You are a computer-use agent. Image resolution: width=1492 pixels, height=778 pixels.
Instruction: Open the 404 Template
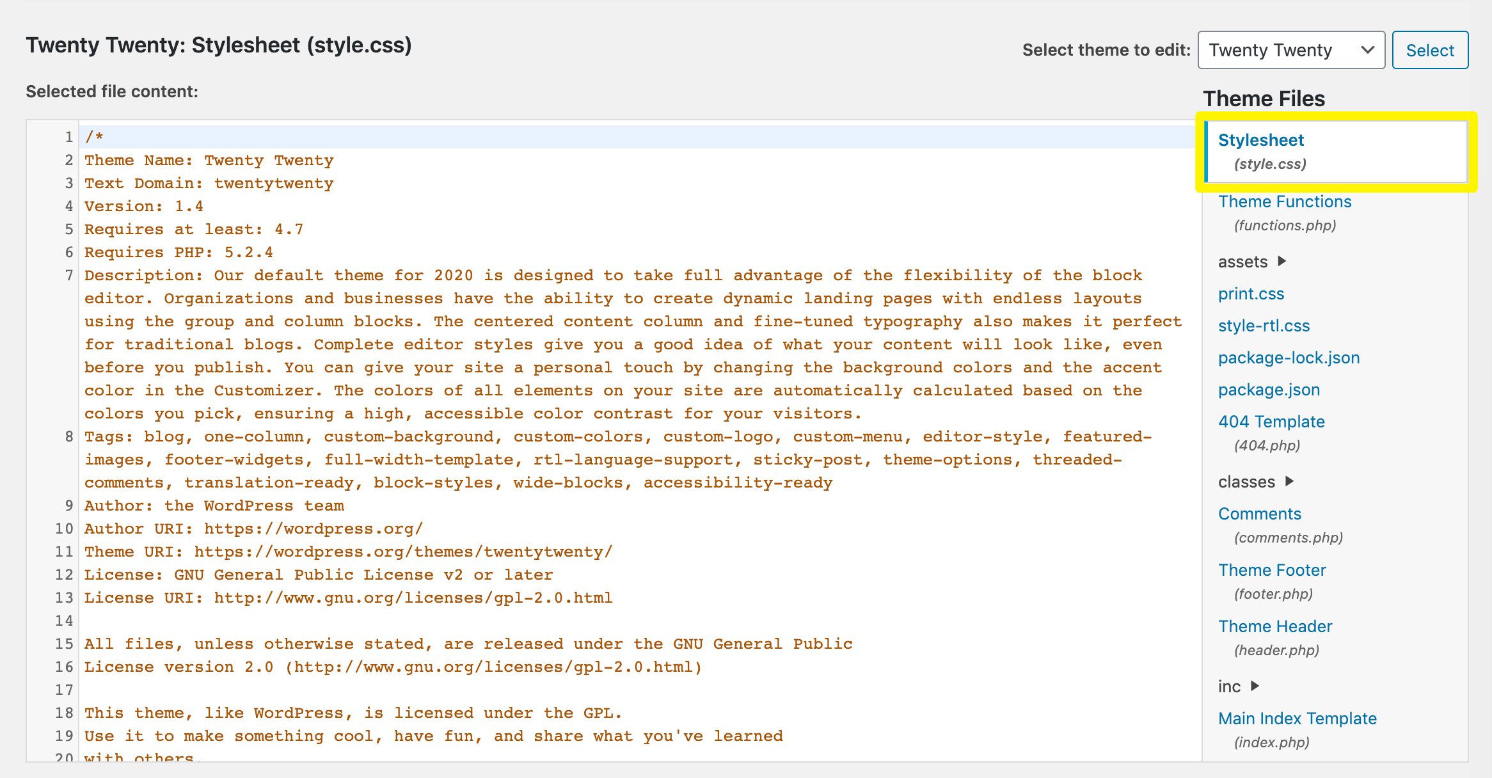[1272, 421]
